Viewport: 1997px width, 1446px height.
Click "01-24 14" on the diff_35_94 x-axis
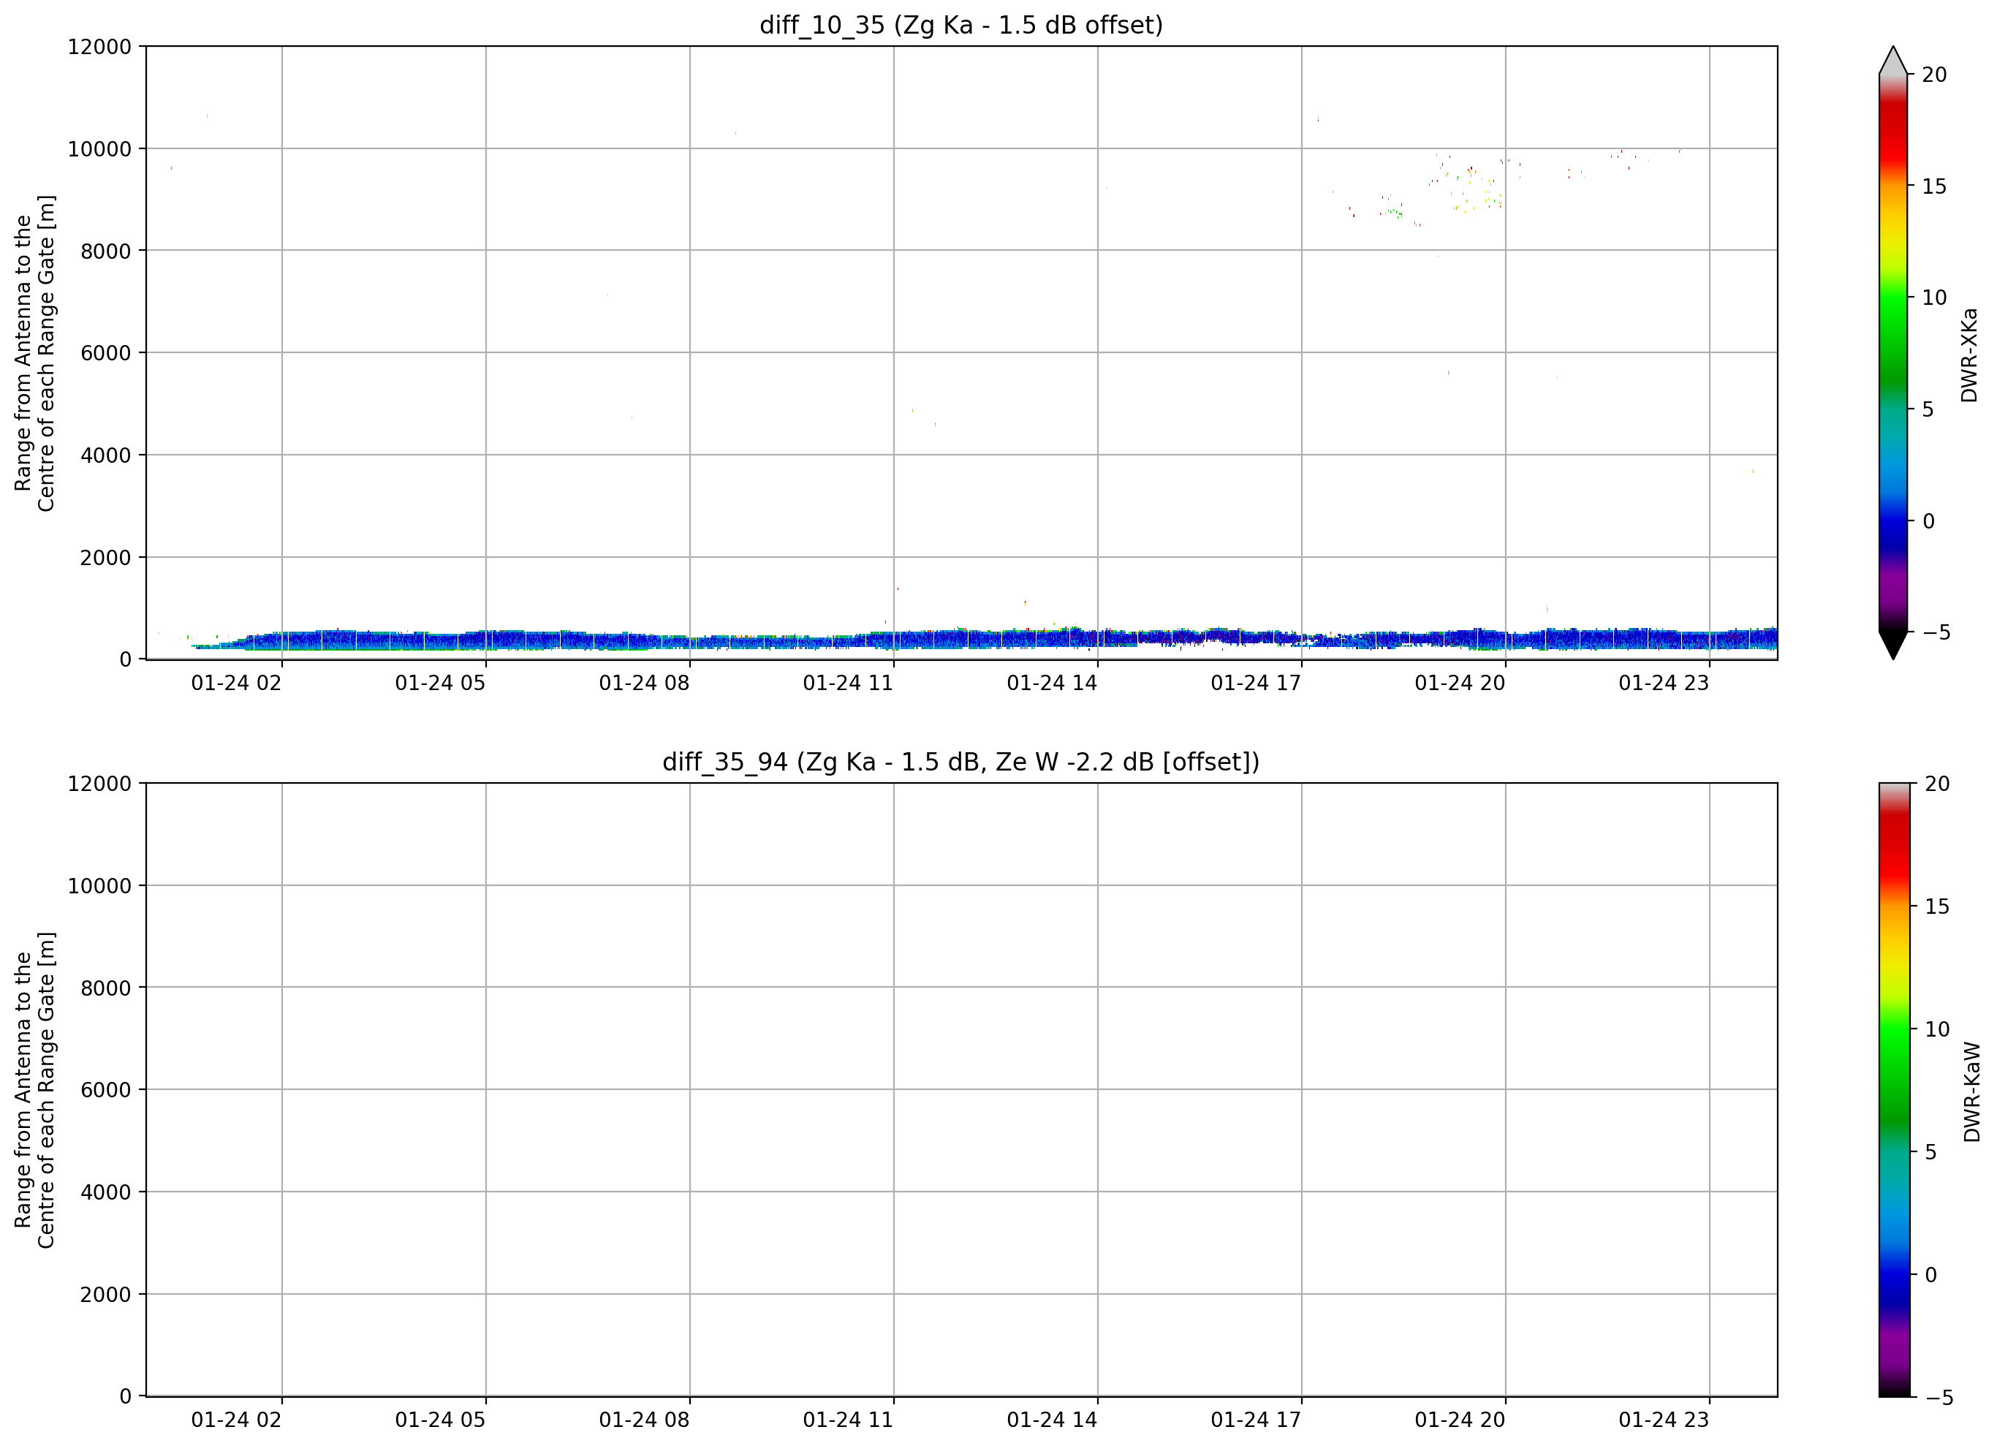(1052, 1420)
